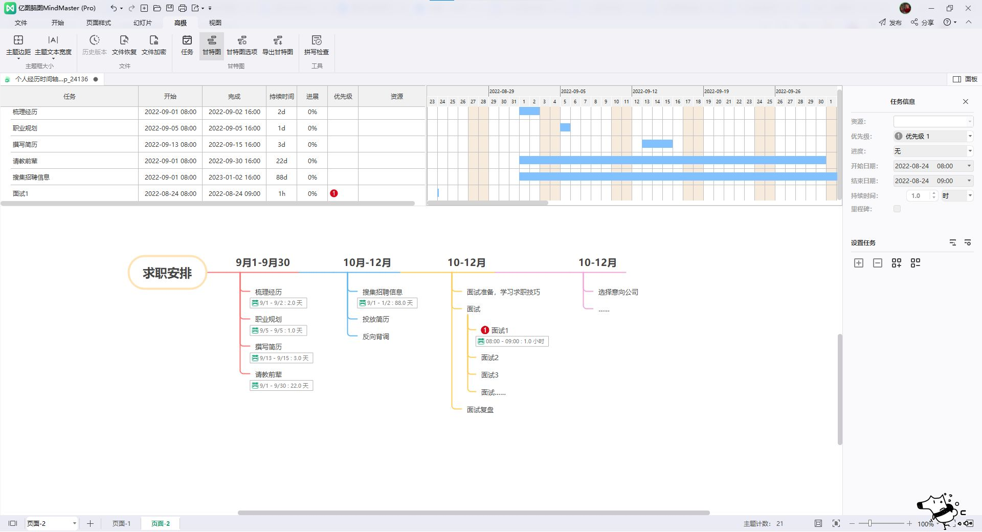Toggle the Gantt chart view off

[x=211, y=46]
